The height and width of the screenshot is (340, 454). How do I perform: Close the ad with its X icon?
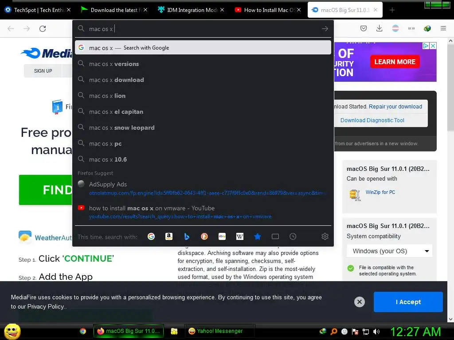(433, 46)
